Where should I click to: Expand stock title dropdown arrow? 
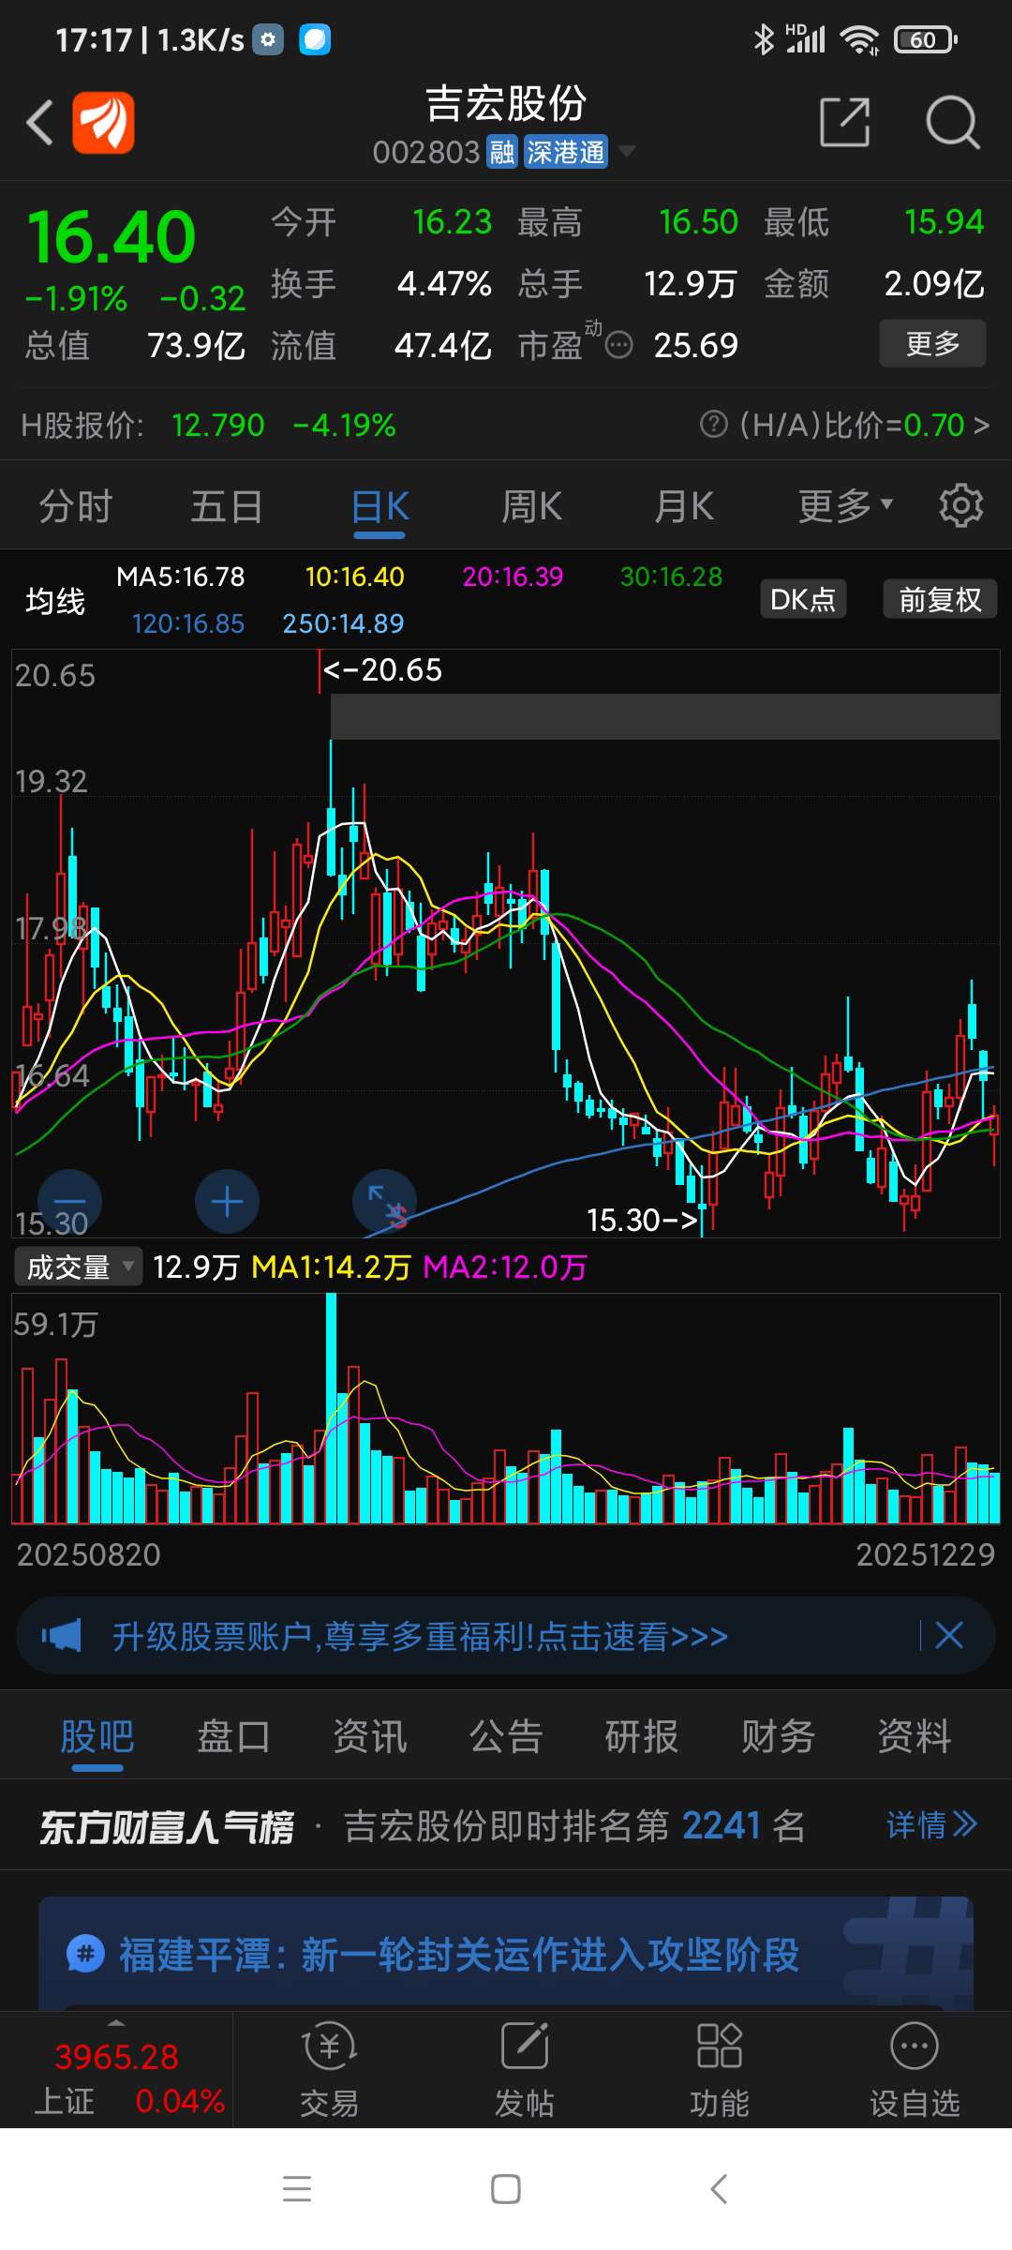tap(626, 151)
